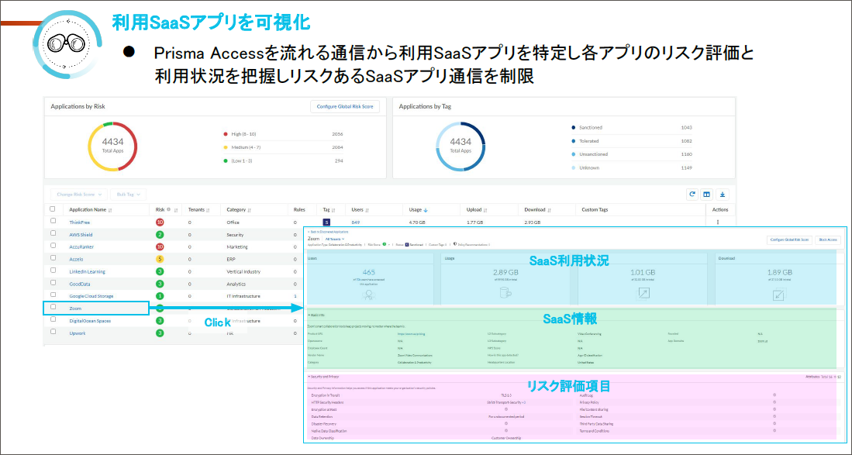
Task: Open the Zoom application link
Action: (x=75, y=309)
